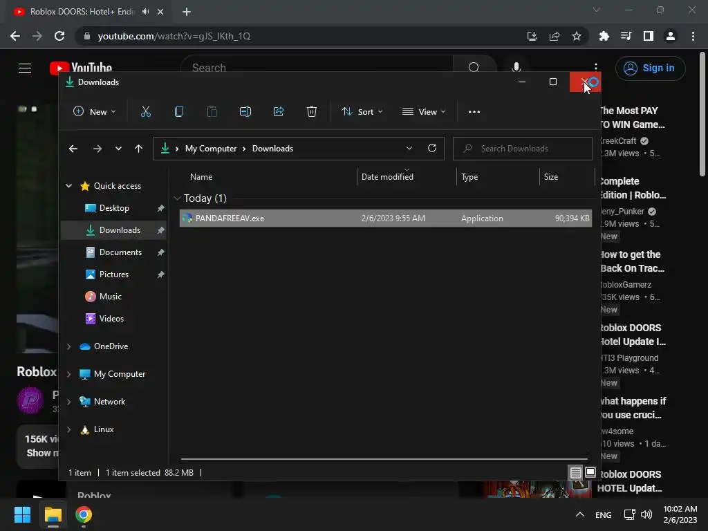Open the Sort dropdown menu

pyautogui.click(x=362, y=111)
